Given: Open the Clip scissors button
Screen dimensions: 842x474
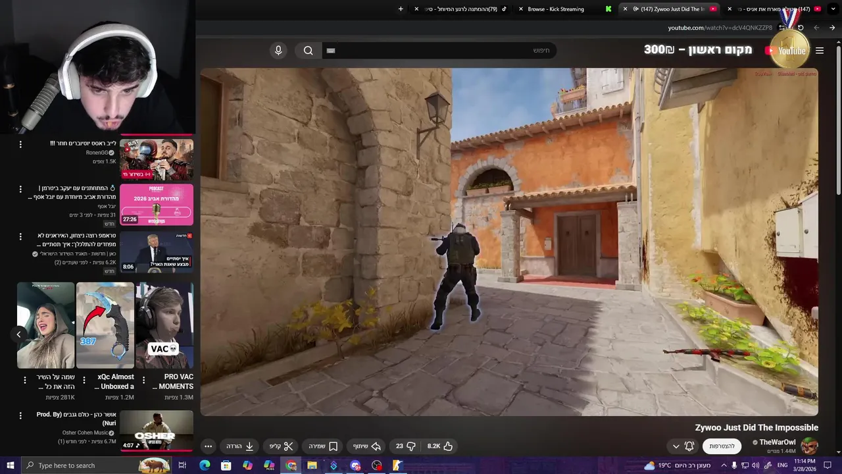Looking at the screenshot, I should point(281,446).
